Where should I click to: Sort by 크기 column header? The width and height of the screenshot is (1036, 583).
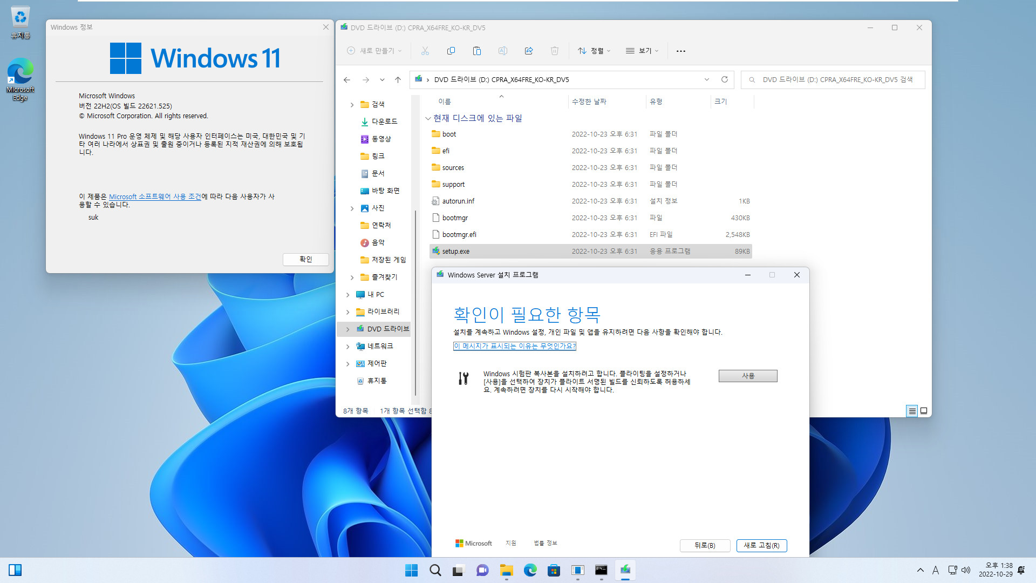click(x=732, y=101)
